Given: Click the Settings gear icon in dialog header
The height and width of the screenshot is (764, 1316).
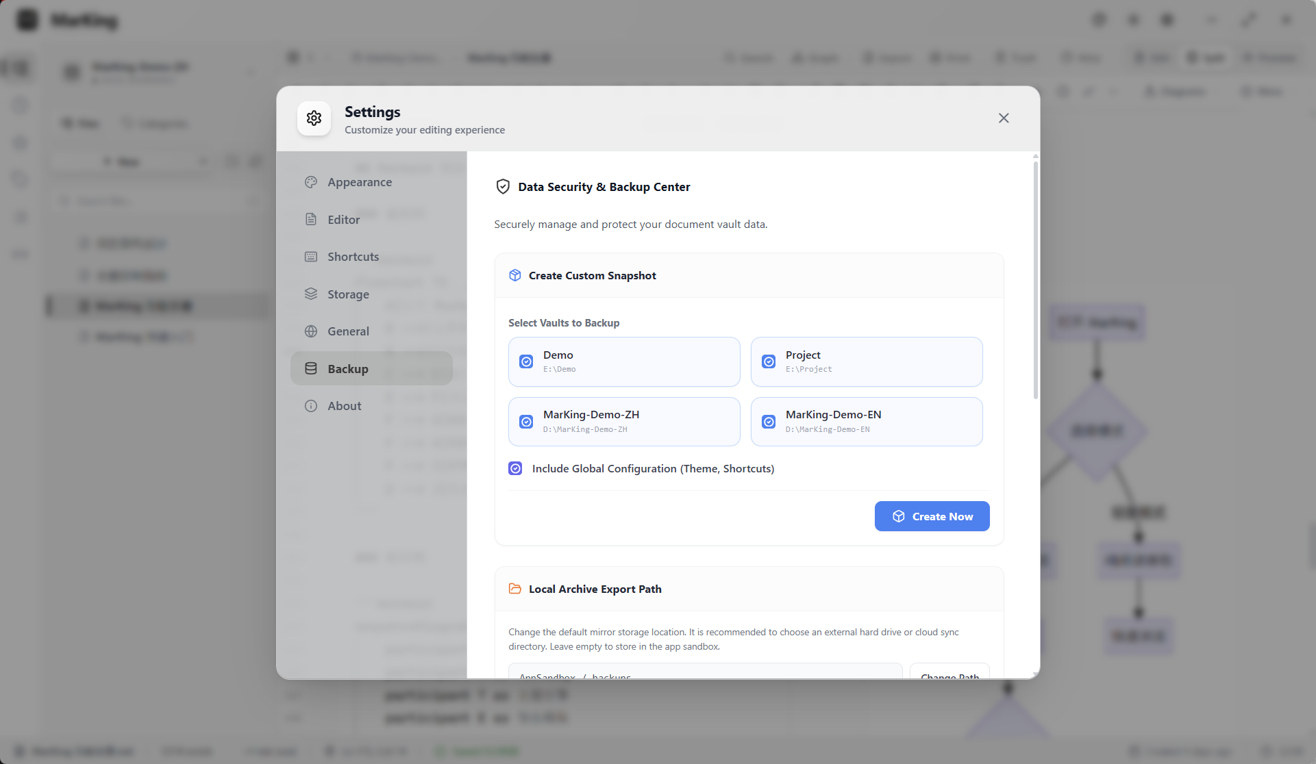Looking at the screenshot, I should (314, 118).
